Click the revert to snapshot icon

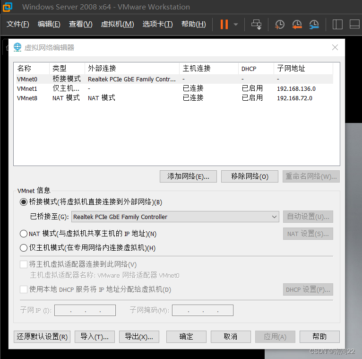click(x=297, y=24)
